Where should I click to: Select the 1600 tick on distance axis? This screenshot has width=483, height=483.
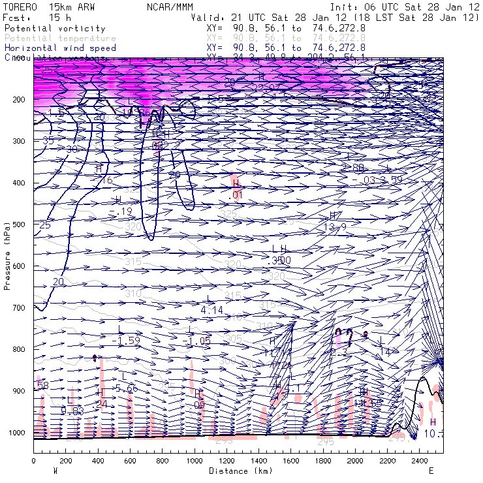pos(291,461)
